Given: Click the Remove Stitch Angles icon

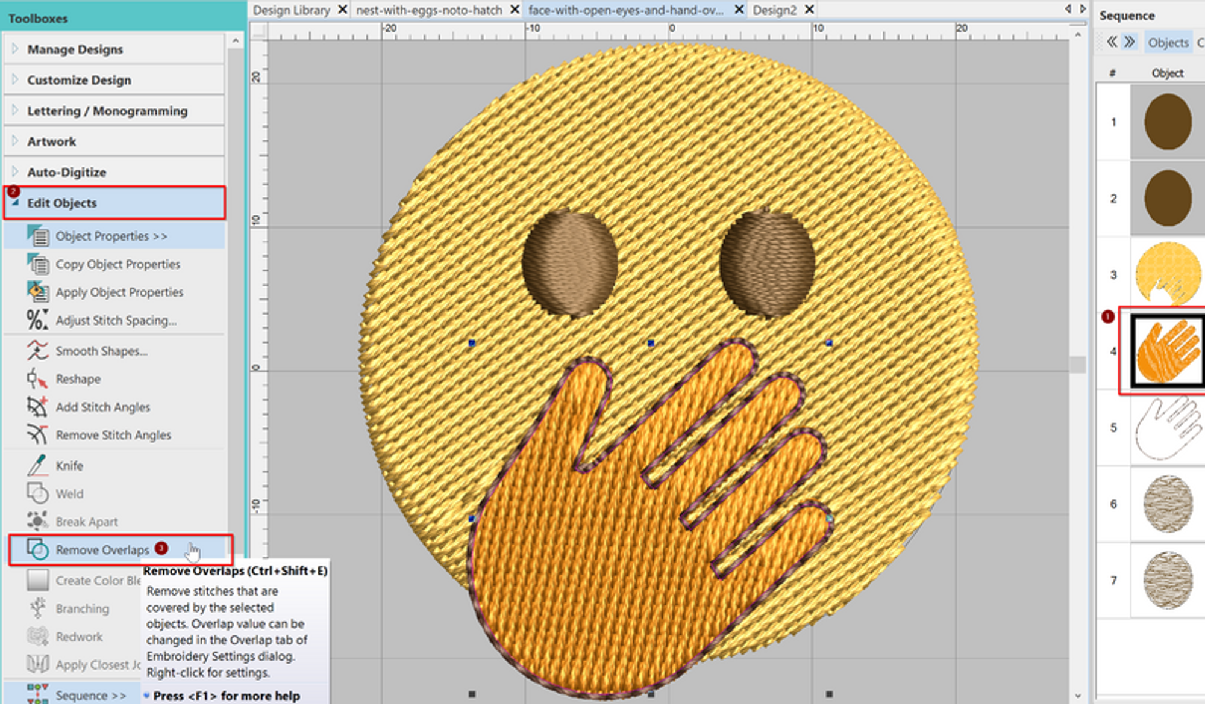Looking at the screenshot, I should pyautogui.click(x=37, y=434).
